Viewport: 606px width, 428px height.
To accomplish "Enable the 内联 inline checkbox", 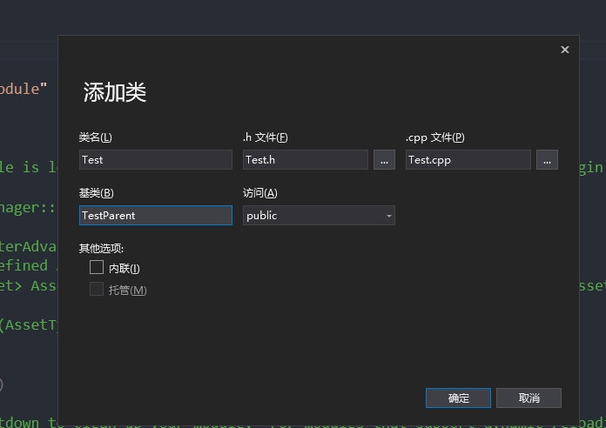I will [97, 267].
